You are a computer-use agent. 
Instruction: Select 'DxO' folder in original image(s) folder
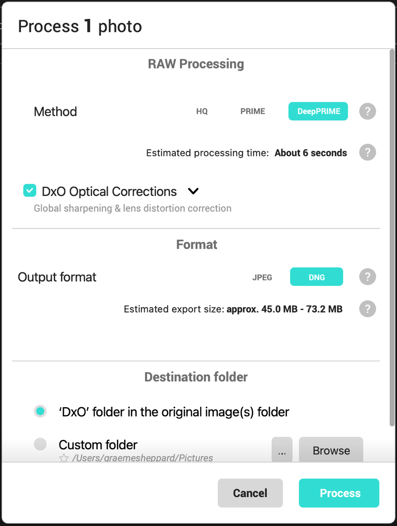click(40, 412)
